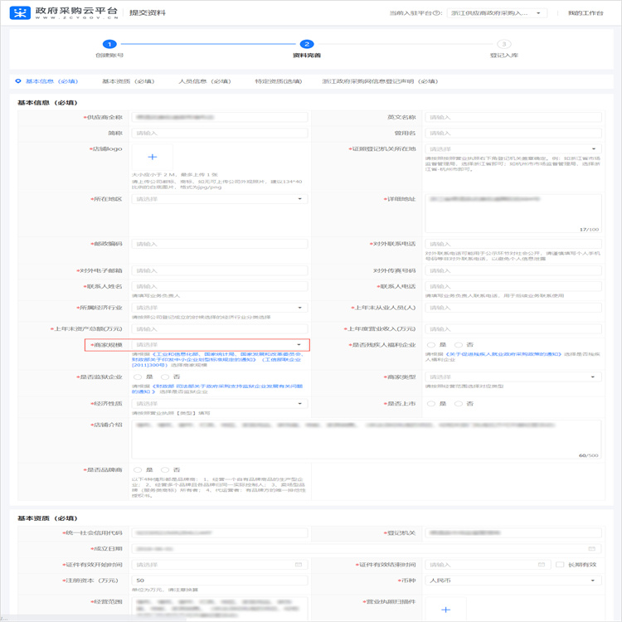
Task: Check the 长期有效 checkbox
Action: click(x=561, y=565)
